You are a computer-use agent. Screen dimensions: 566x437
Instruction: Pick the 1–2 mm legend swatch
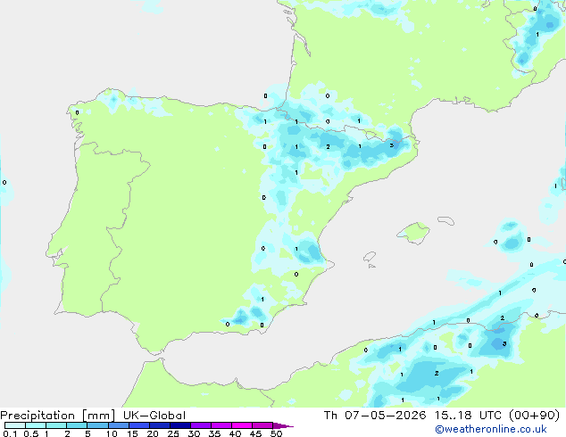pyautogui.click(x=56, y=425)
